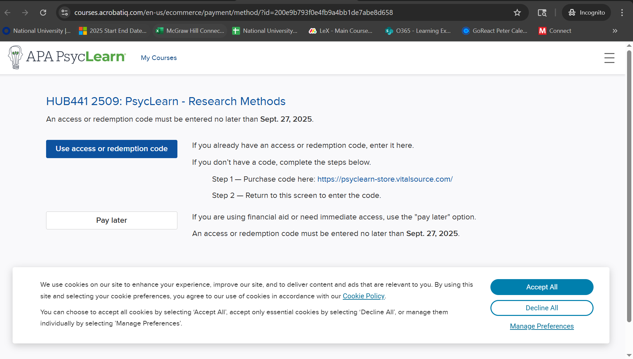
Task: Expand hidden bookmarks via double chevron
Action: [x=615, y=30]
